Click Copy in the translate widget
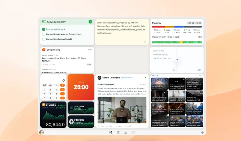241x141 pixels. [x=199, y=70]
